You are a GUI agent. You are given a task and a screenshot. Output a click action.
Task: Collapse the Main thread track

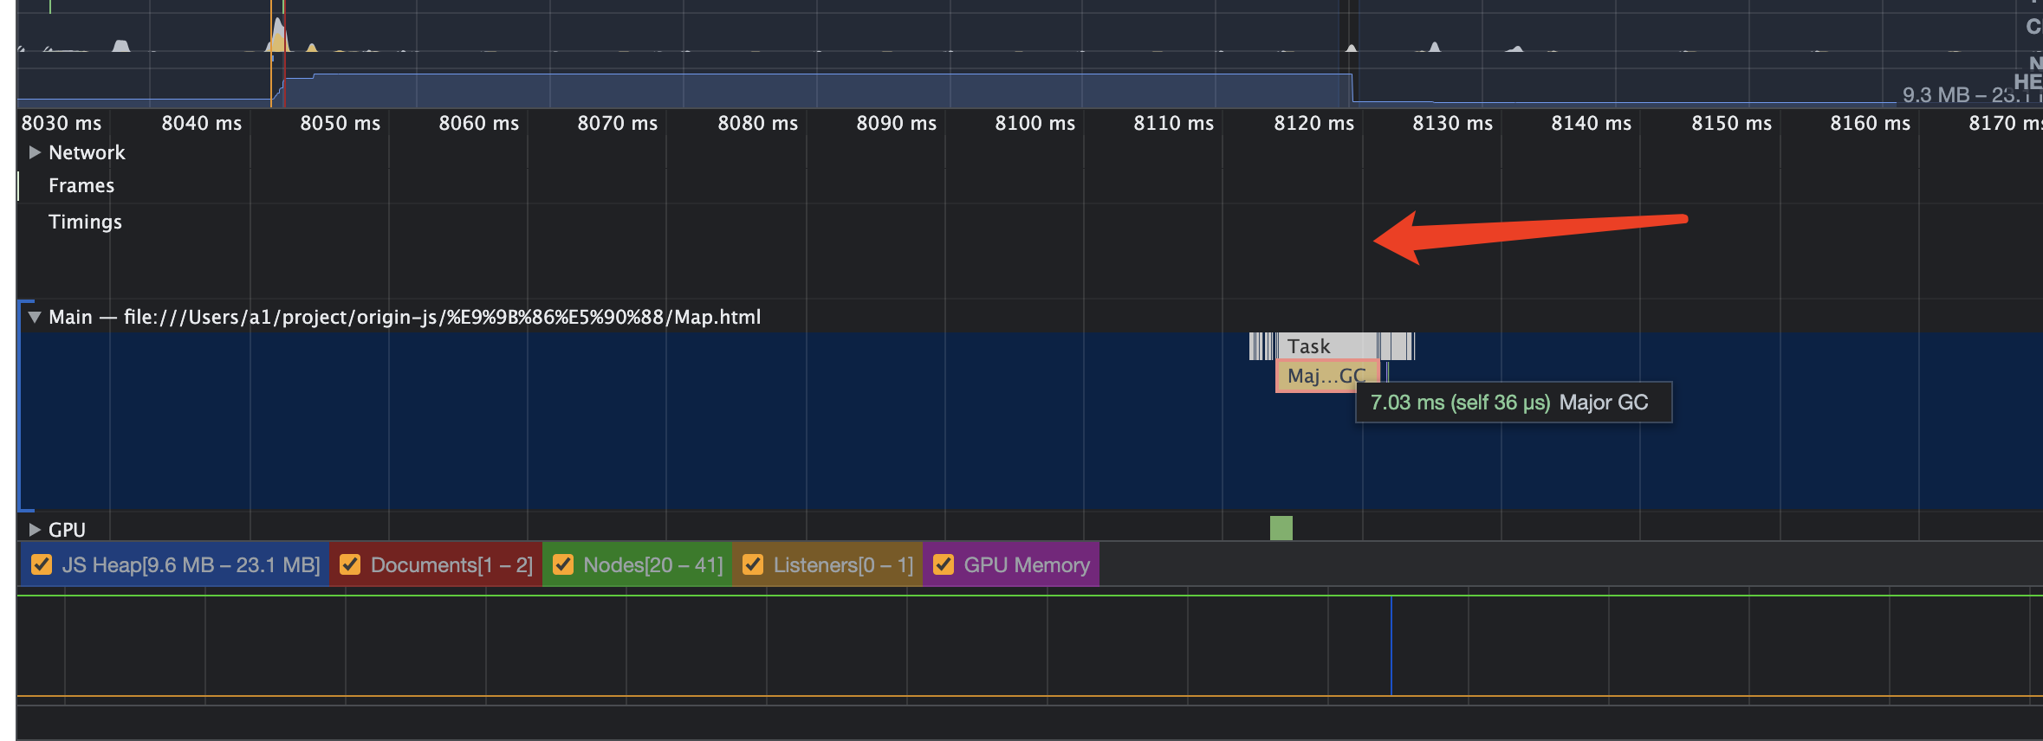(35, 317)
